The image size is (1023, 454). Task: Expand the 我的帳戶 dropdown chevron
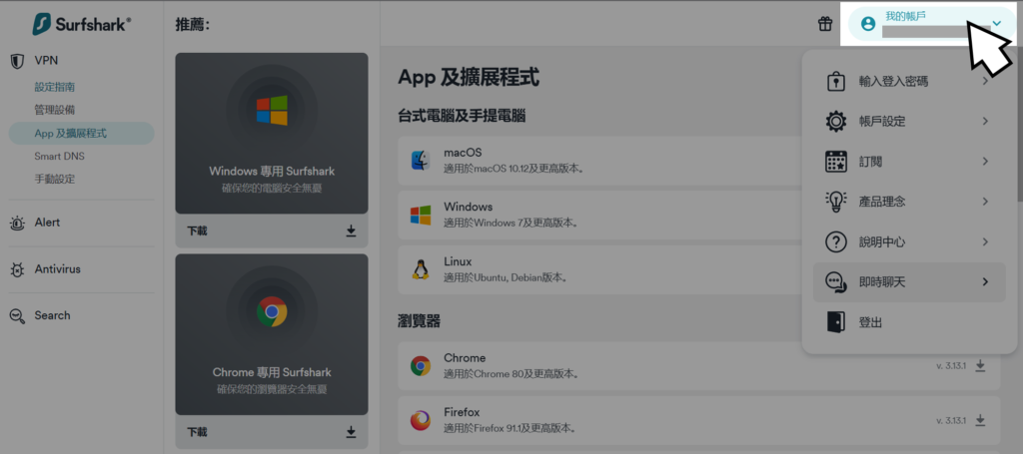pyautogui.click(x=996, y=24)
